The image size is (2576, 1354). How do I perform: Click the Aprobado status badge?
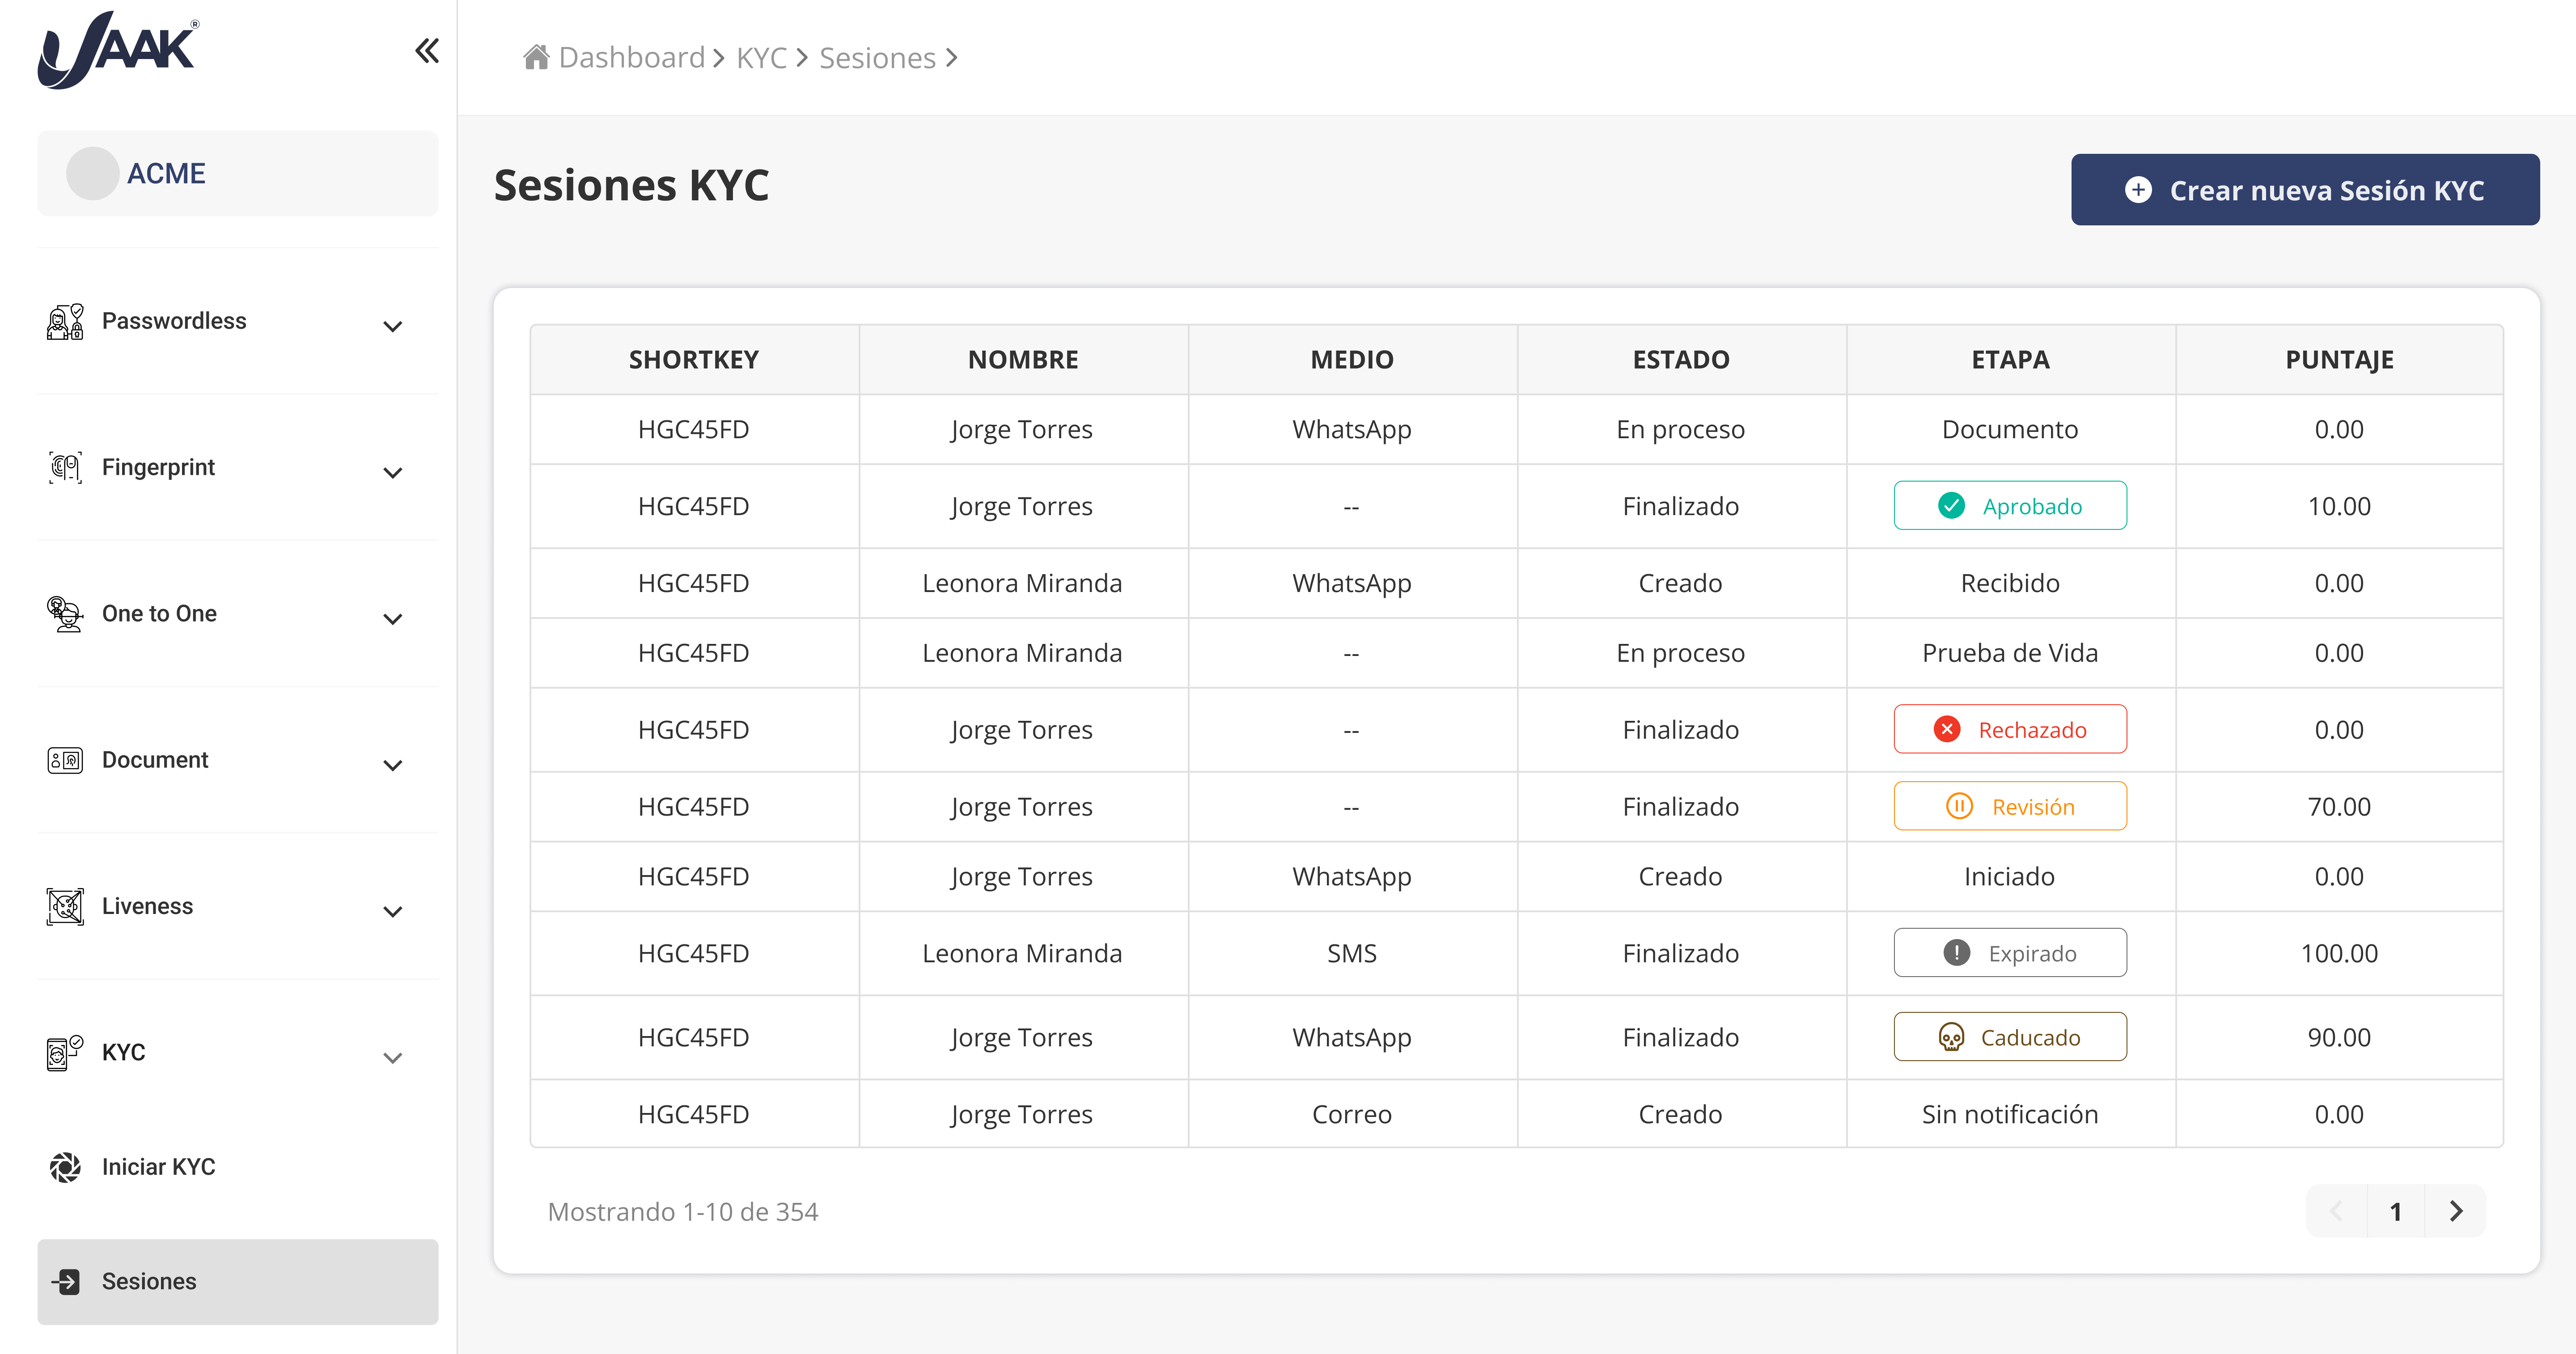[x=2009, y=506]
